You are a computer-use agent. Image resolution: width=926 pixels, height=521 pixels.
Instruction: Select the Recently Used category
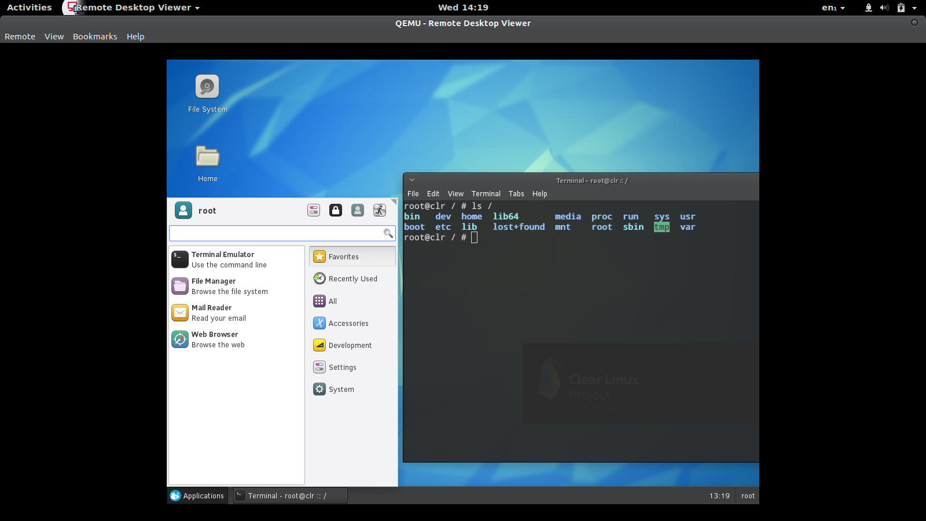(352, 278)
